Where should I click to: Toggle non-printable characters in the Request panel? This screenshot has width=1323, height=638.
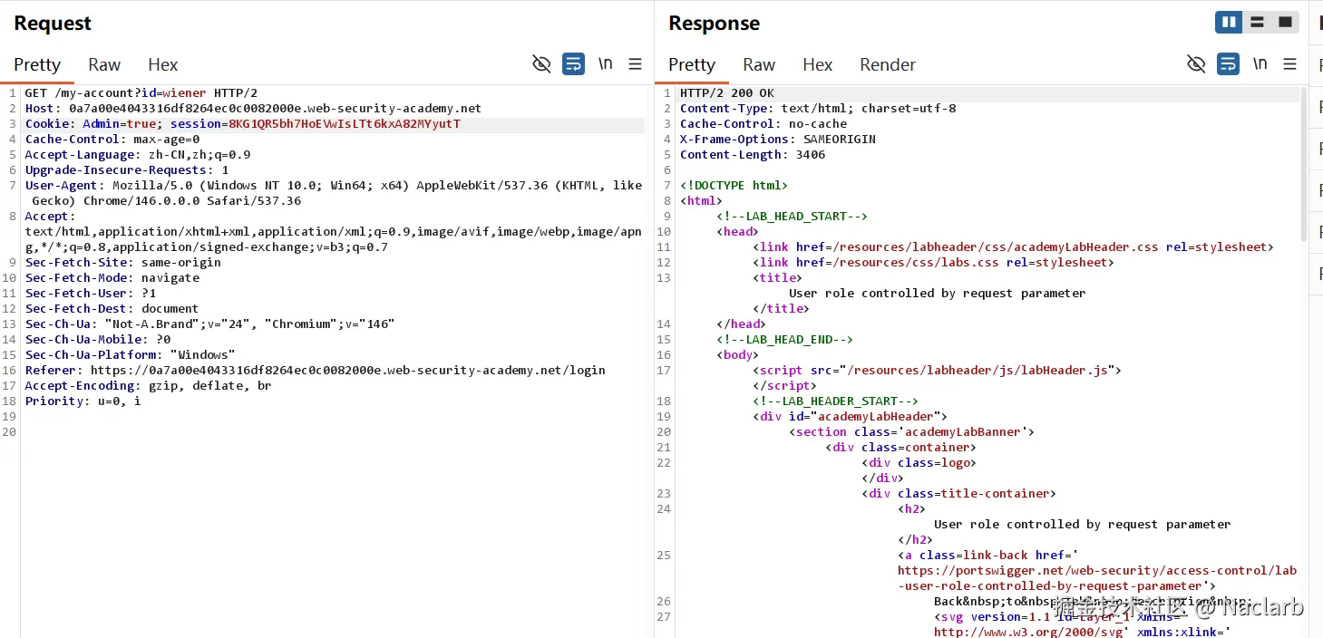[x=541, y=63]
